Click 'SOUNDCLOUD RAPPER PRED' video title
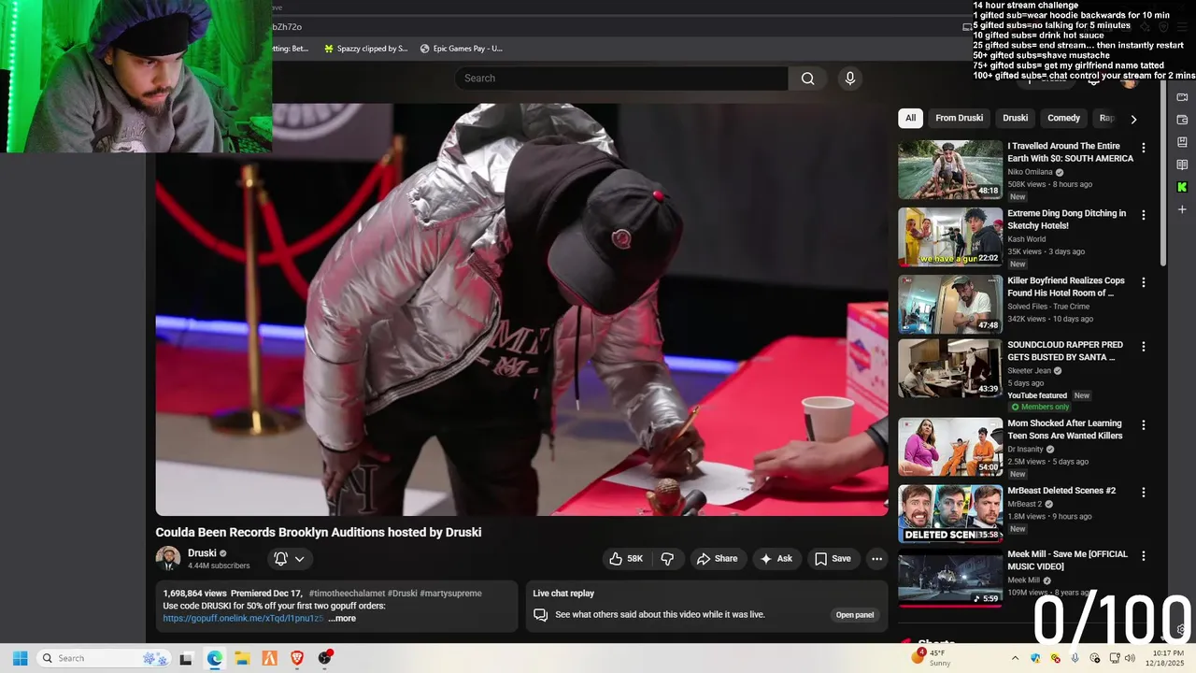 click(1065, 351)
